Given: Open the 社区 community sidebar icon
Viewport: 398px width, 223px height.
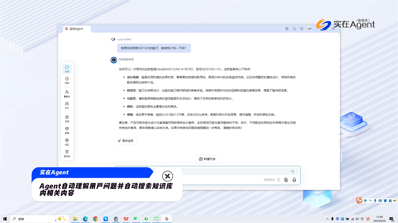Looking at the screenshot, I should pyautogui.click(x=67, y=142).
